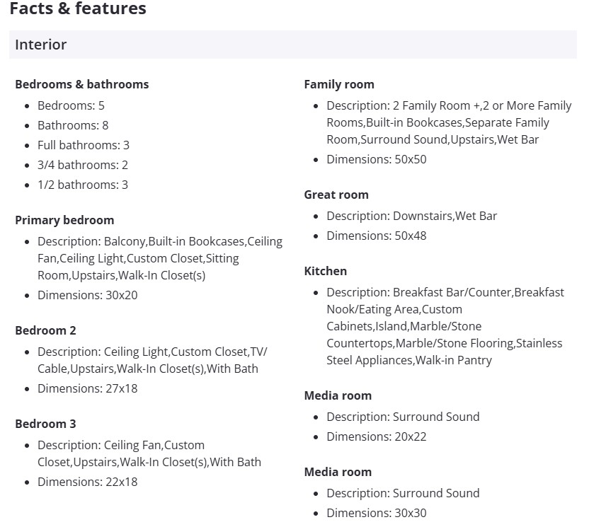Select Family room dimensions 50x50
This screenshot has height=527, width=589.
[x=377, y=159]
